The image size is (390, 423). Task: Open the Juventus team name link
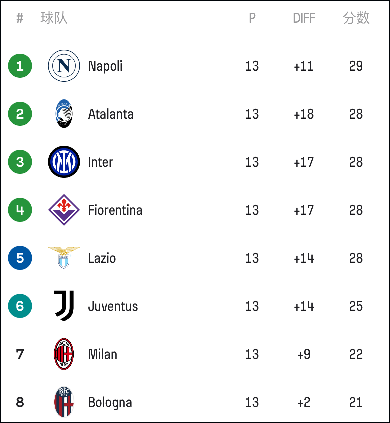pyautogui.click(x=113, y=306)
